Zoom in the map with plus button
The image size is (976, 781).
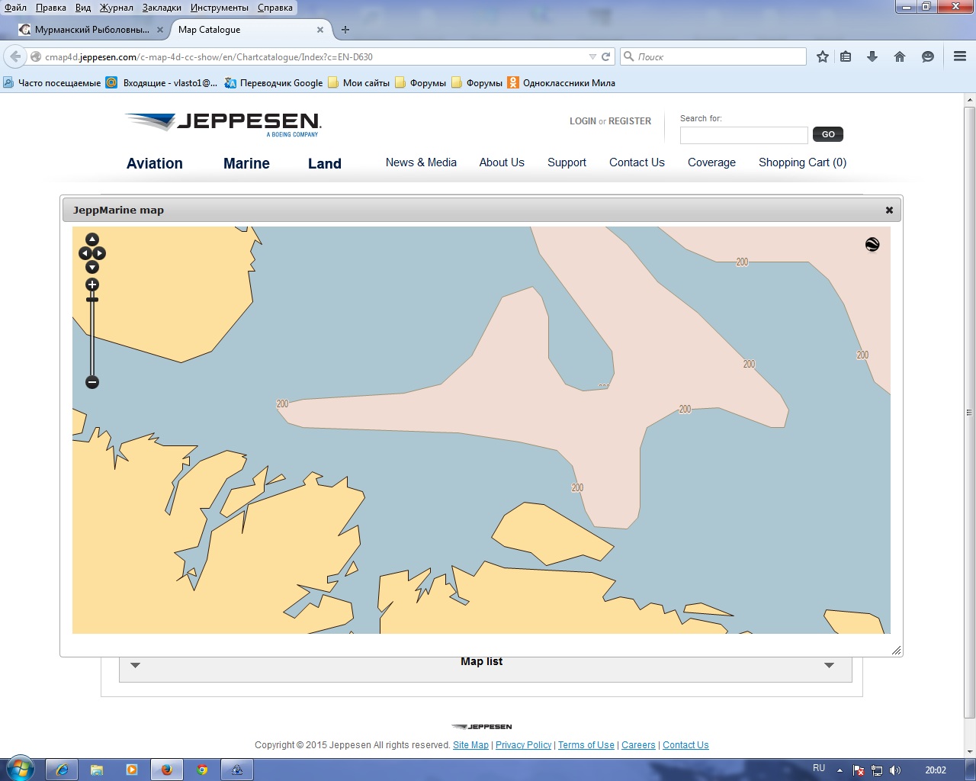[x=92, y=284]
